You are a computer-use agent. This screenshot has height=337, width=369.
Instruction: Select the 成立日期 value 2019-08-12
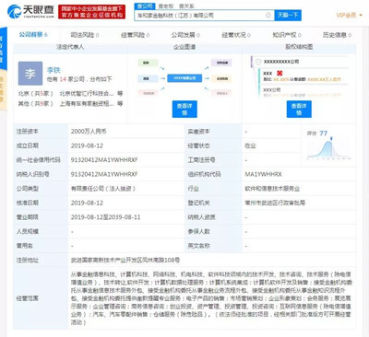87,145
